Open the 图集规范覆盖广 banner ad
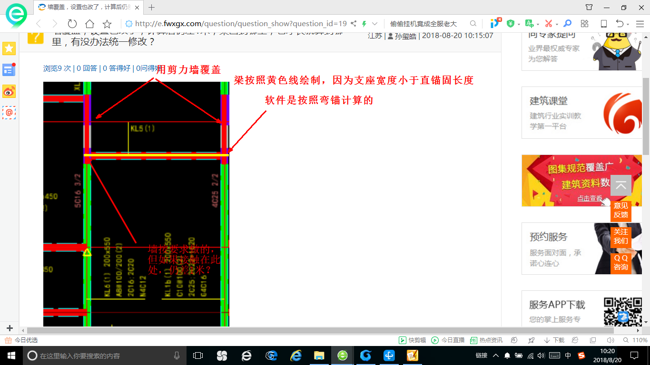This screenshot has height=365, width=650. [581, 181]
